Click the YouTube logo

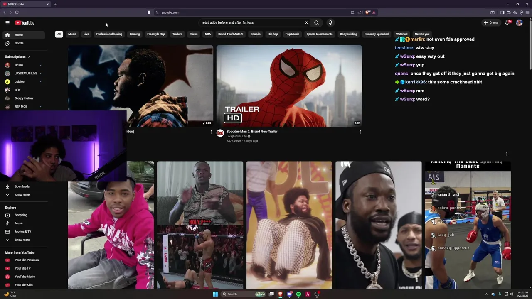25,23
